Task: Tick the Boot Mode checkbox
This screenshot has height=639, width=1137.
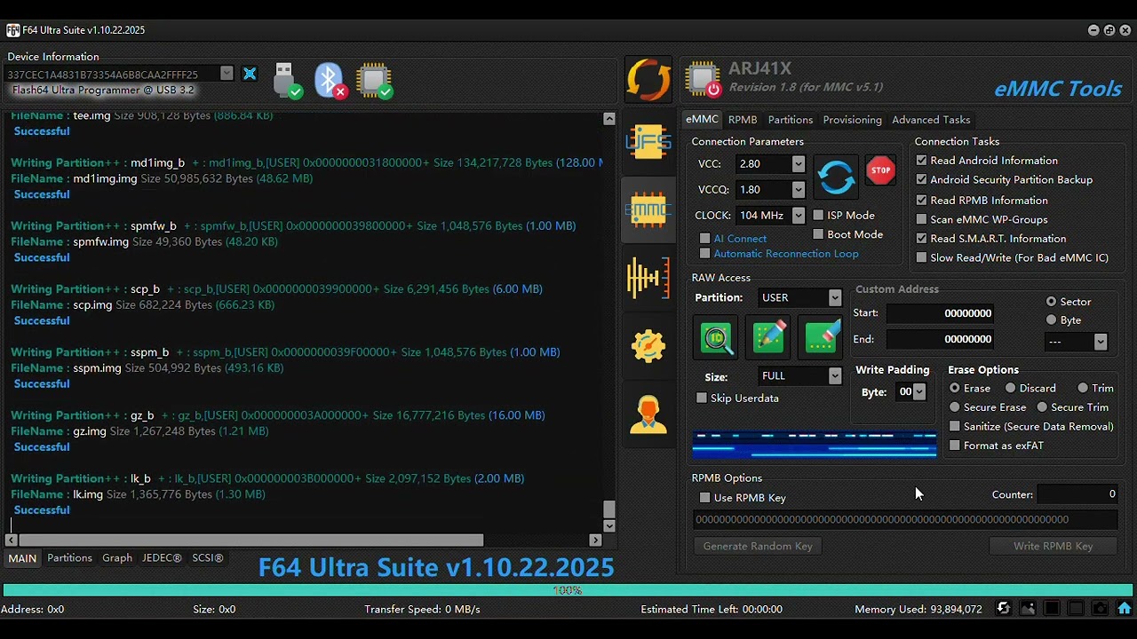Action: [818, 234]
